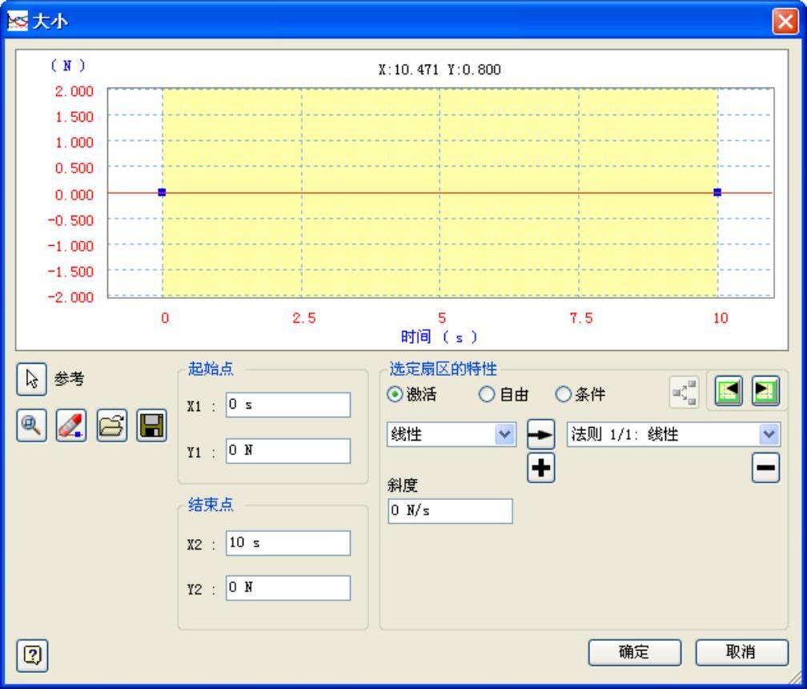Click the 确定 button
Screen dimensions: 807x689
634,652
